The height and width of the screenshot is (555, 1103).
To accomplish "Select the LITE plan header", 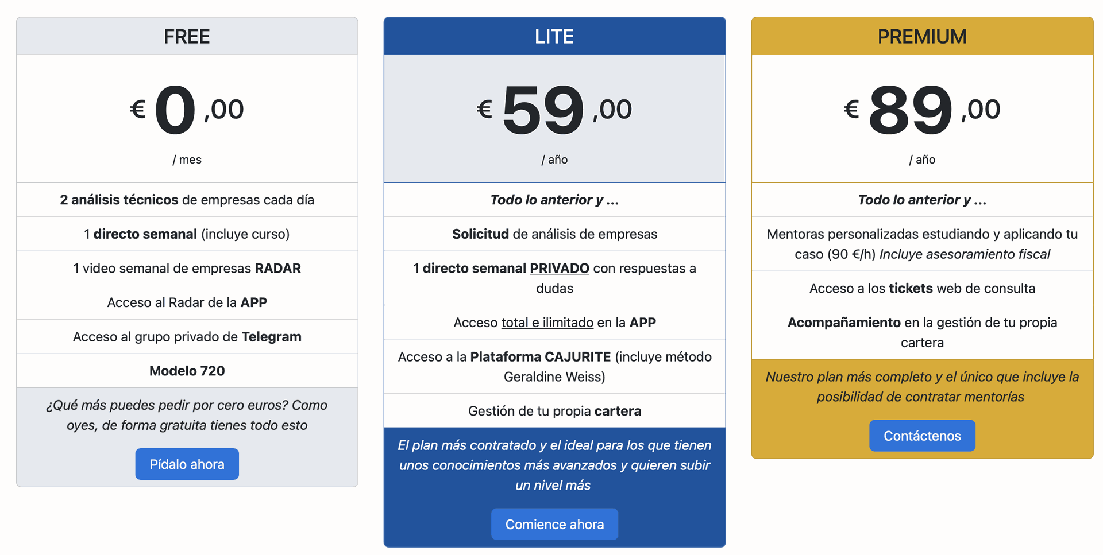I will (554, 36).
